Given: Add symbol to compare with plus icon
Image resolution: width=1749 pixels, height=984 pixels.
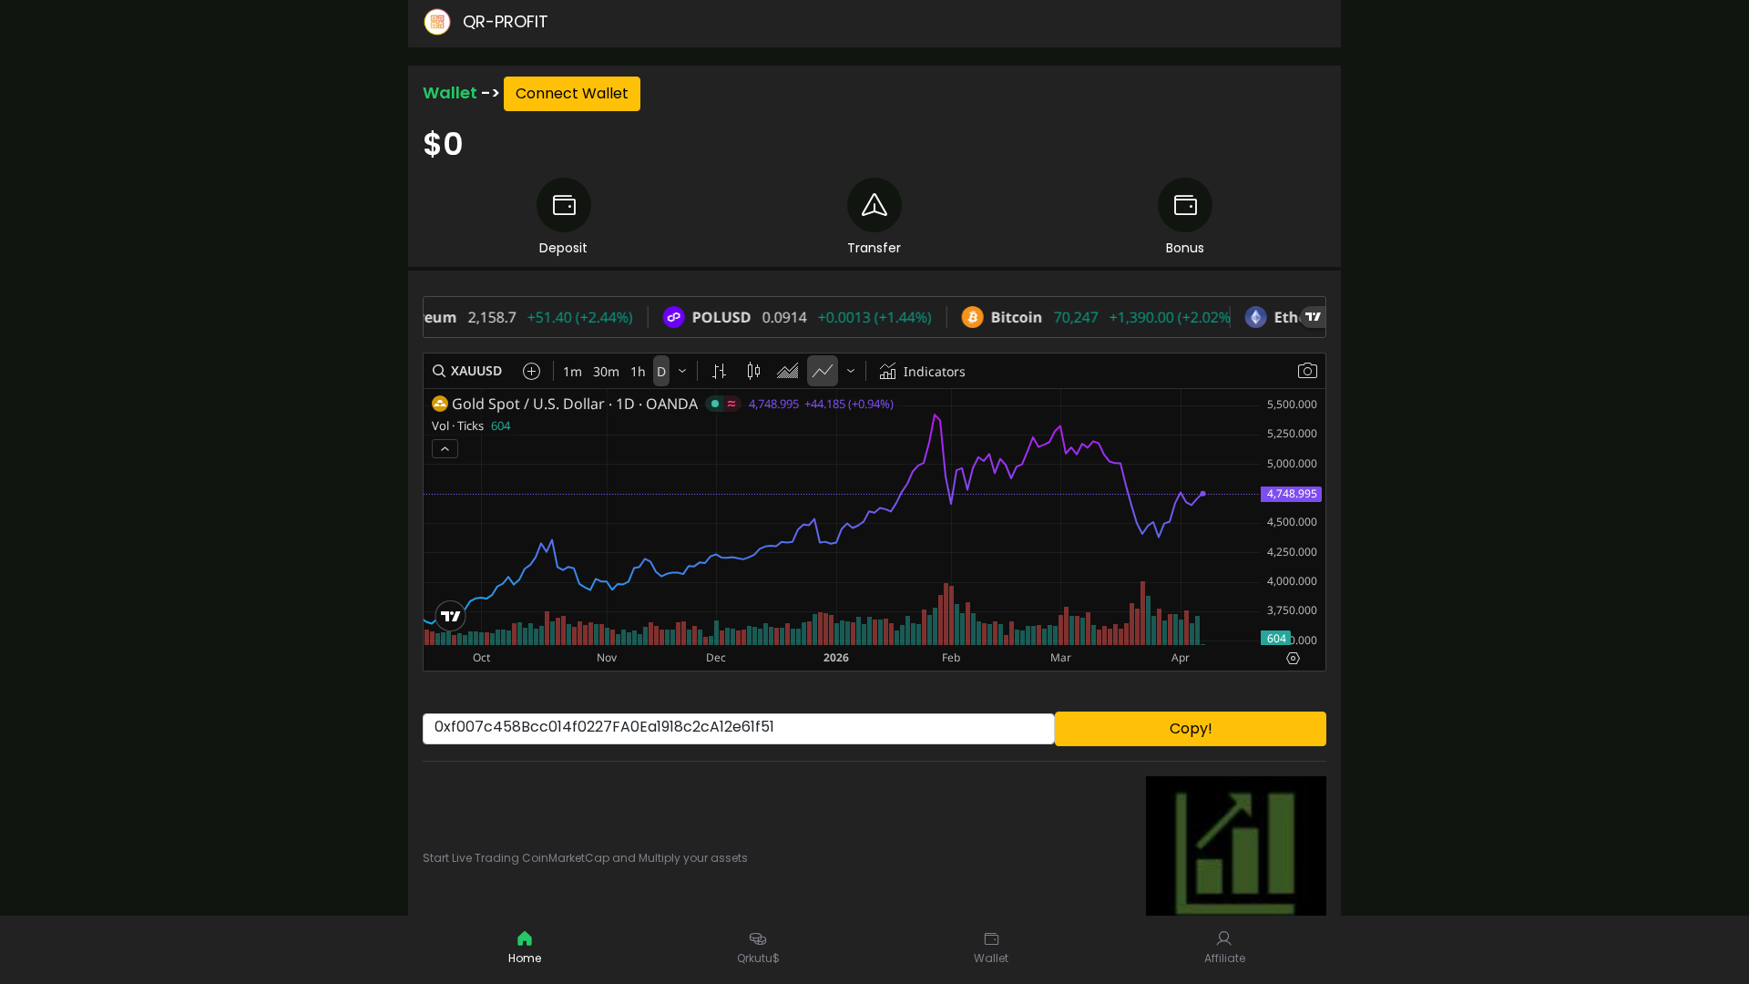Looking at the screenshot, I should (532, 371).
